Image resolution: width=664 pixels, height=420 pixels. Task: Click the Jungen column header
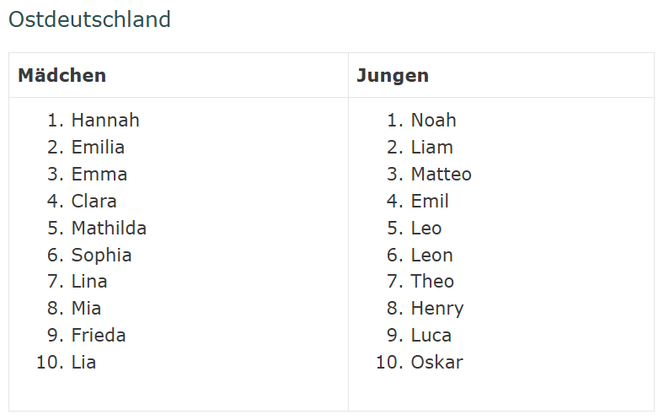pyautogui.click(x=392, y=76)
